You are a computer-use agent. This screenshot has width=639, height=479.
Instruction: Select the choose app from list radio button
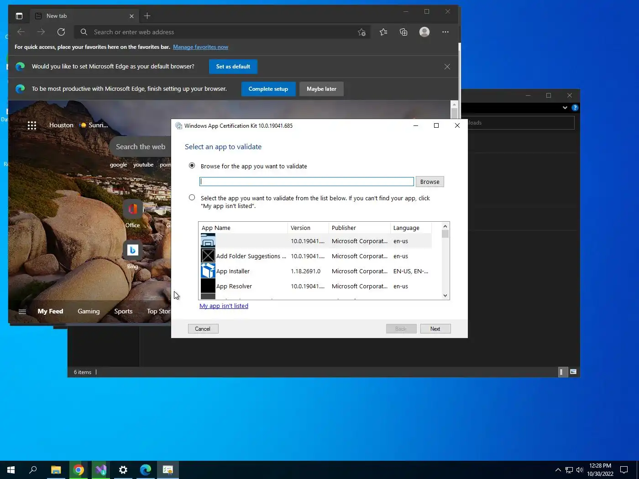click(192, 198)
